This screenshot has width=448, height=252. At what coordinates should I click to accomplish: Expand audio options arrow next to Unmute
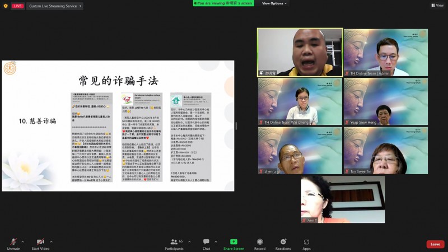[23, 242]
